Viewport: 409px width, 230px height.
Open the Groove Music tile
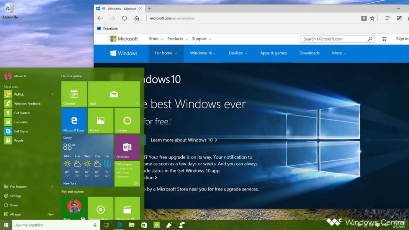[100, 208]
